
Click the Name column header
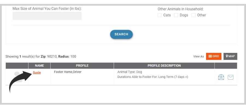coord(39,66)
